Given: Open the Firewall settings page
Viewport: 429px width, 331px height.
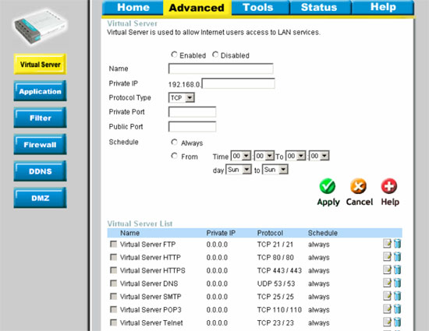Looking at the screenshot, I should click(40, 144).
